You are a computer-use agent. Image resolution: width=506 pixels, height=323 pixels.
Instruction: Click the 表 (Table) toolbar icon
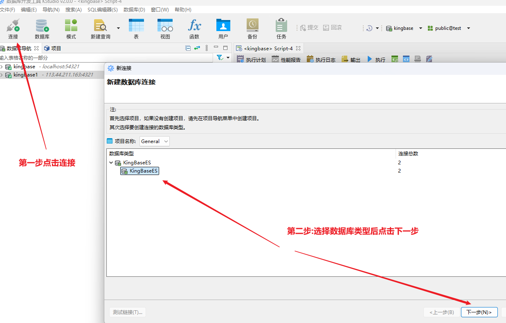pos(136,29)
